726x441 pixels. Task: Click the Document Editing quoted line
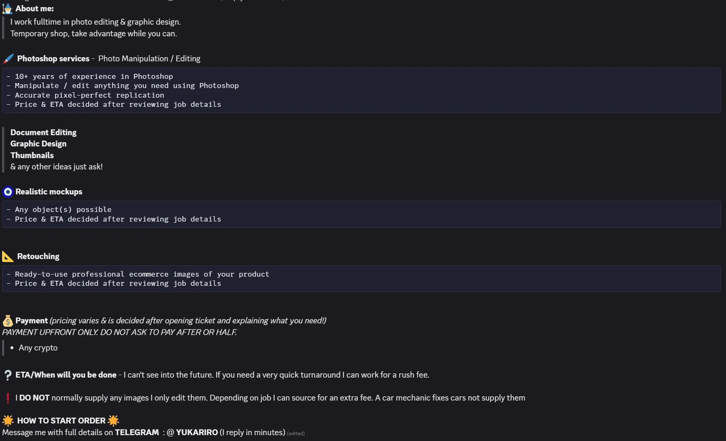point(43,132)
